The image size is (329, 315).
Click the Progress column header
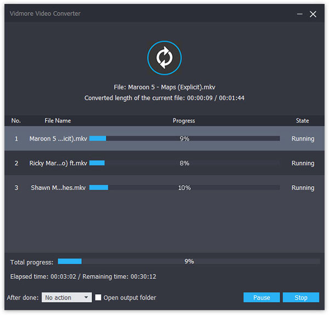coord(184,121)
